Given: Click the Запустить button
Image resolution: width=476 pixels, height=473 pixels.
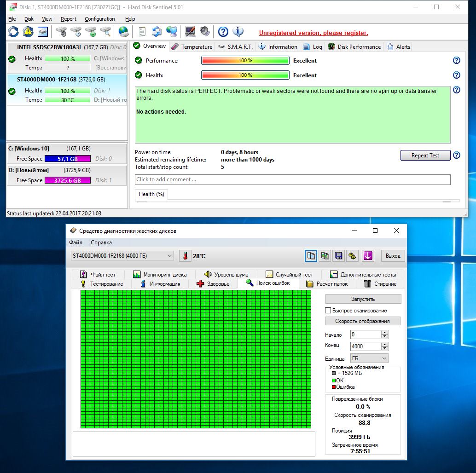Looking at the screenshot, I should click(363, 299).
